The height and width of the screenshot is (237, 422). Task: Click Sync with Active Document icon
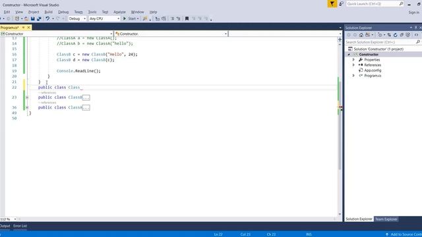tap(389, 35)
